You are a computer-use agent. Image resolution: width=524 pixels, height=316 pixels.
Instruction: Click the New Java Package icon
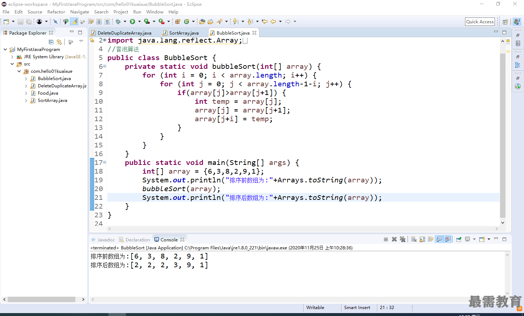178,21
